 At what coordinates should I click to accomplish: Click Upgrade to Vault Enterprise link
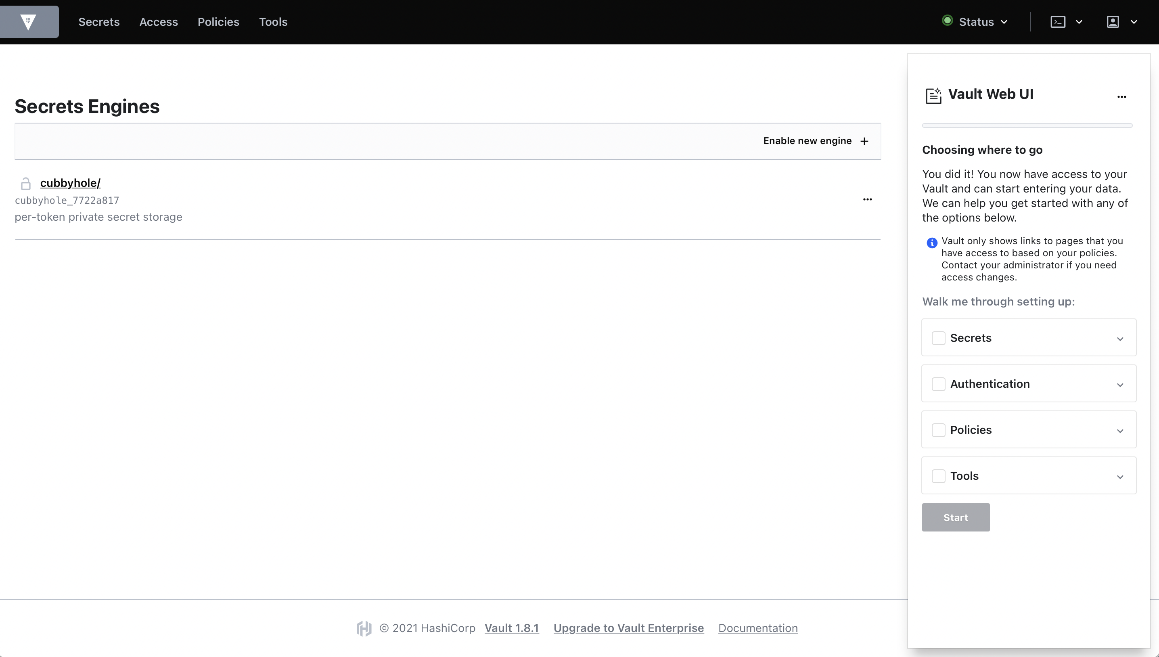point(628,628)
